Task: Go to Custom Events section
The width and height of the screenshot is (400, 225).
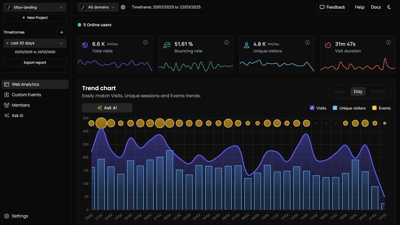Action: (26, 95)
